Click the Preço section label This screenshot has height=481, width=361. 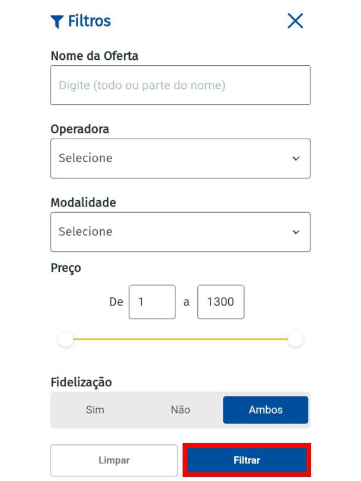[66, 268]
